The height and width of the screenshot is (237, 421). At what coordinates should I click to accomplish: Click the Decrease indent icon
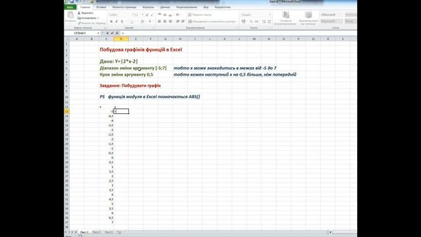(178, 22)
